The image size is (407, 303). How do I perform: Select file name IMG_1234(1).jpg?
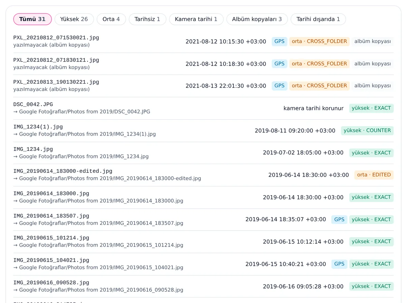click(38, 126)
